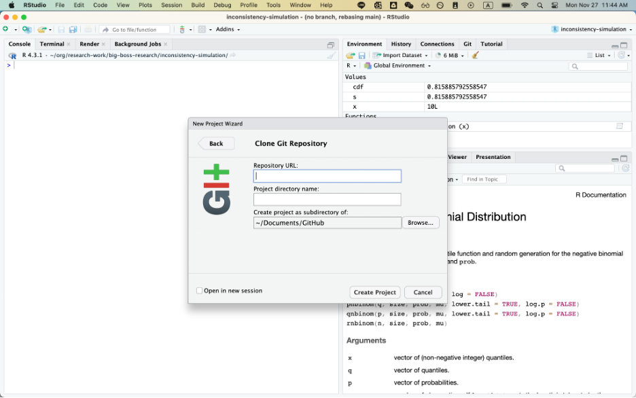The height and width of the screenshot is (398, 636).
Task: Open the Build menu
Action: coord(198,5)
